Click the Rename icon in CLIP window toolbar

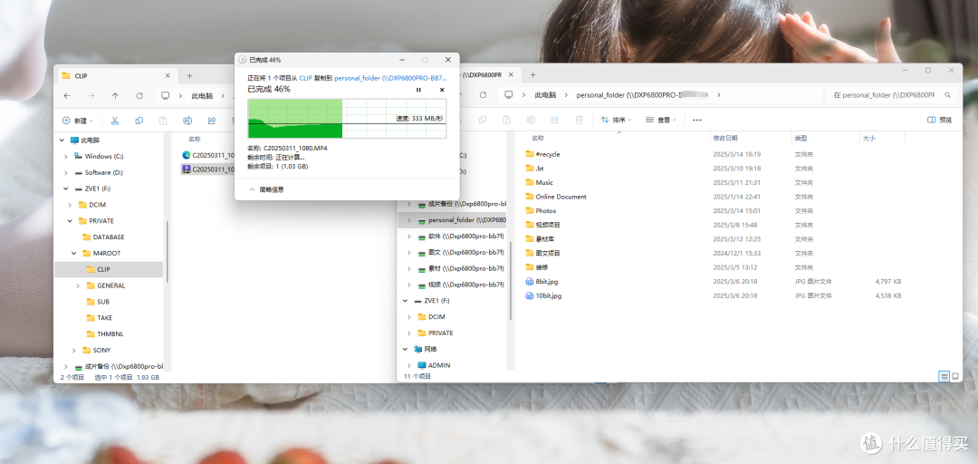(187, 121)
